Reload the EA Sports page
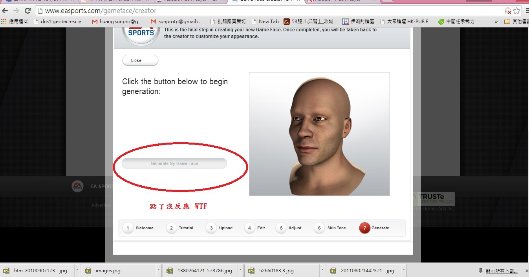The height and width of the screenshot is (277, 529). pos(27,11)
